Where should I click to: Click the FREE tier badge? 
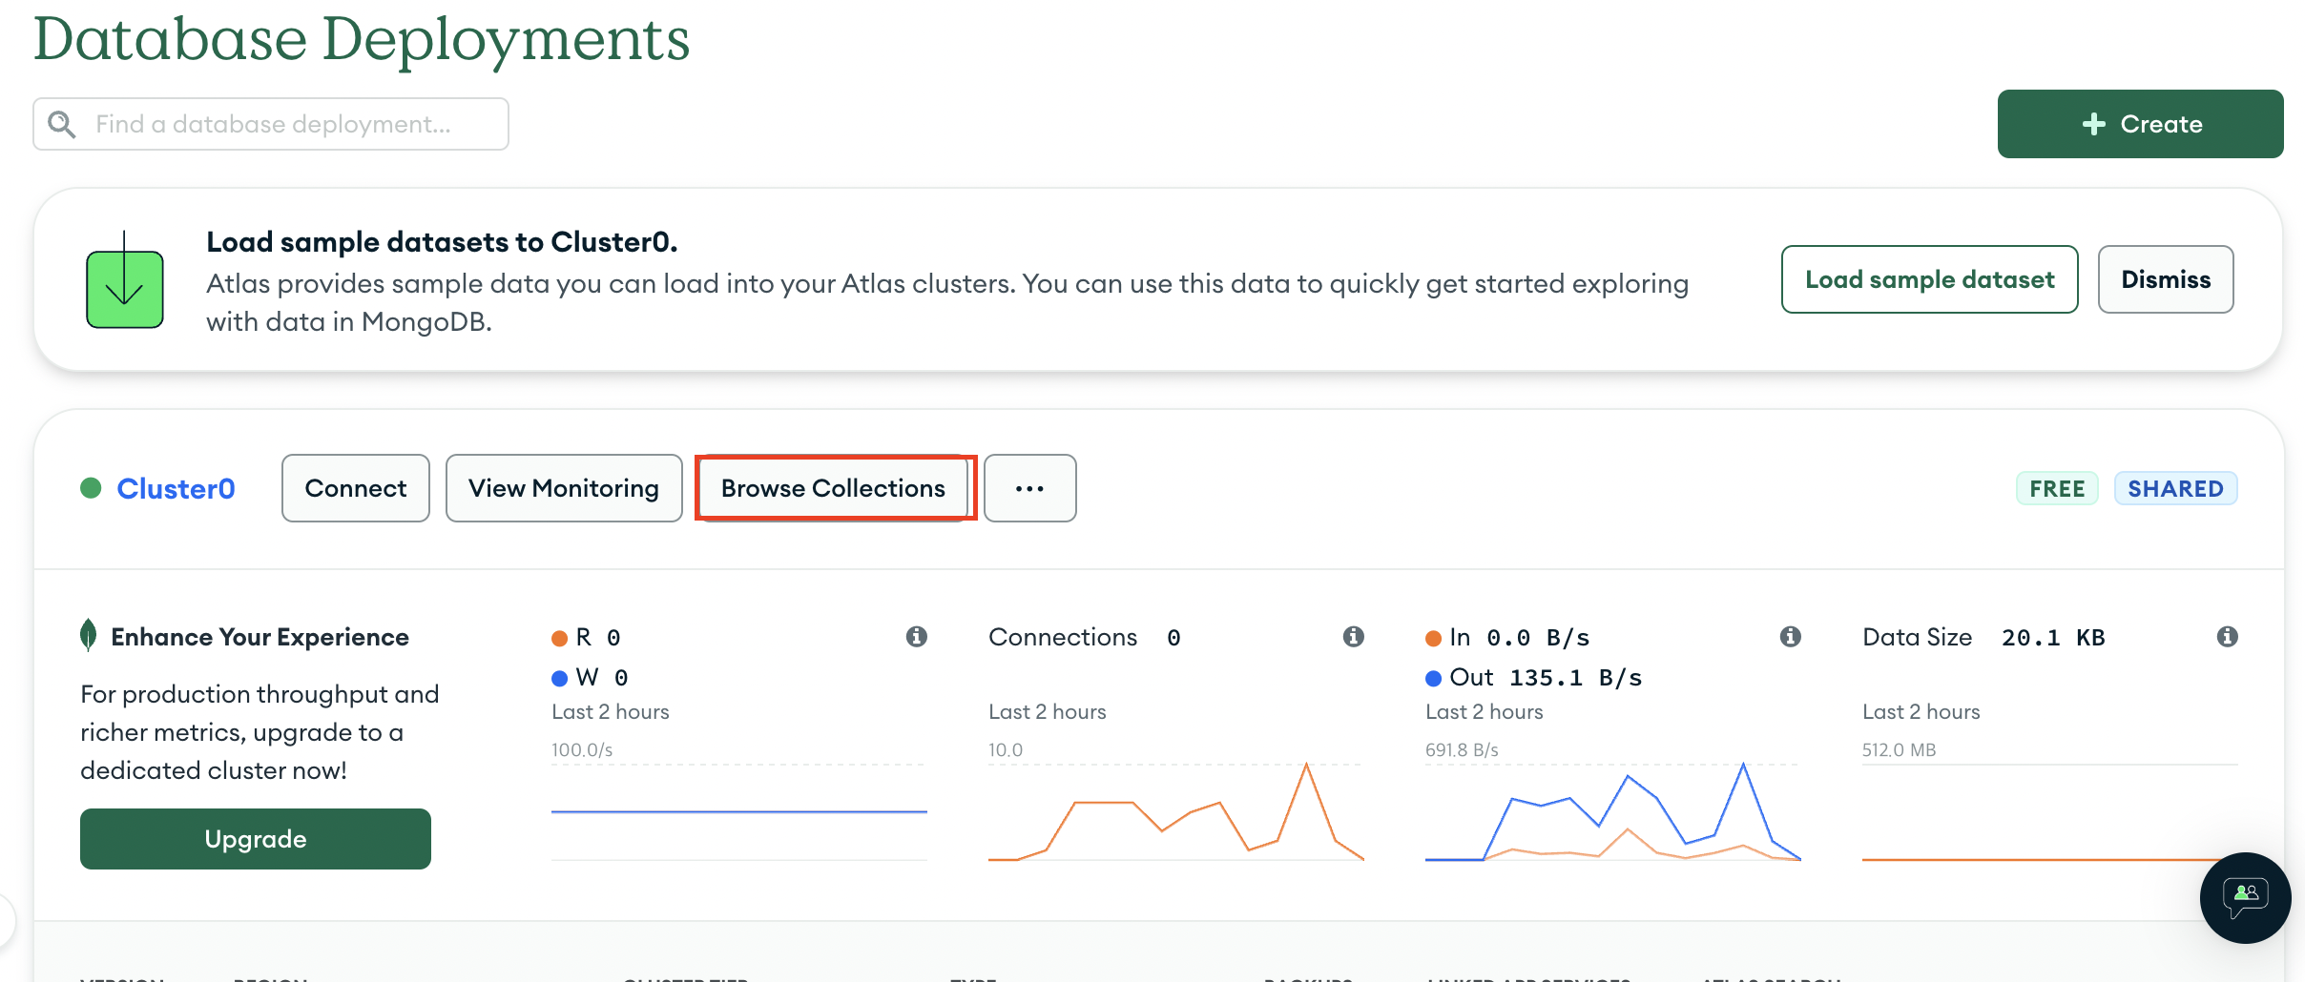[2057, 488]
